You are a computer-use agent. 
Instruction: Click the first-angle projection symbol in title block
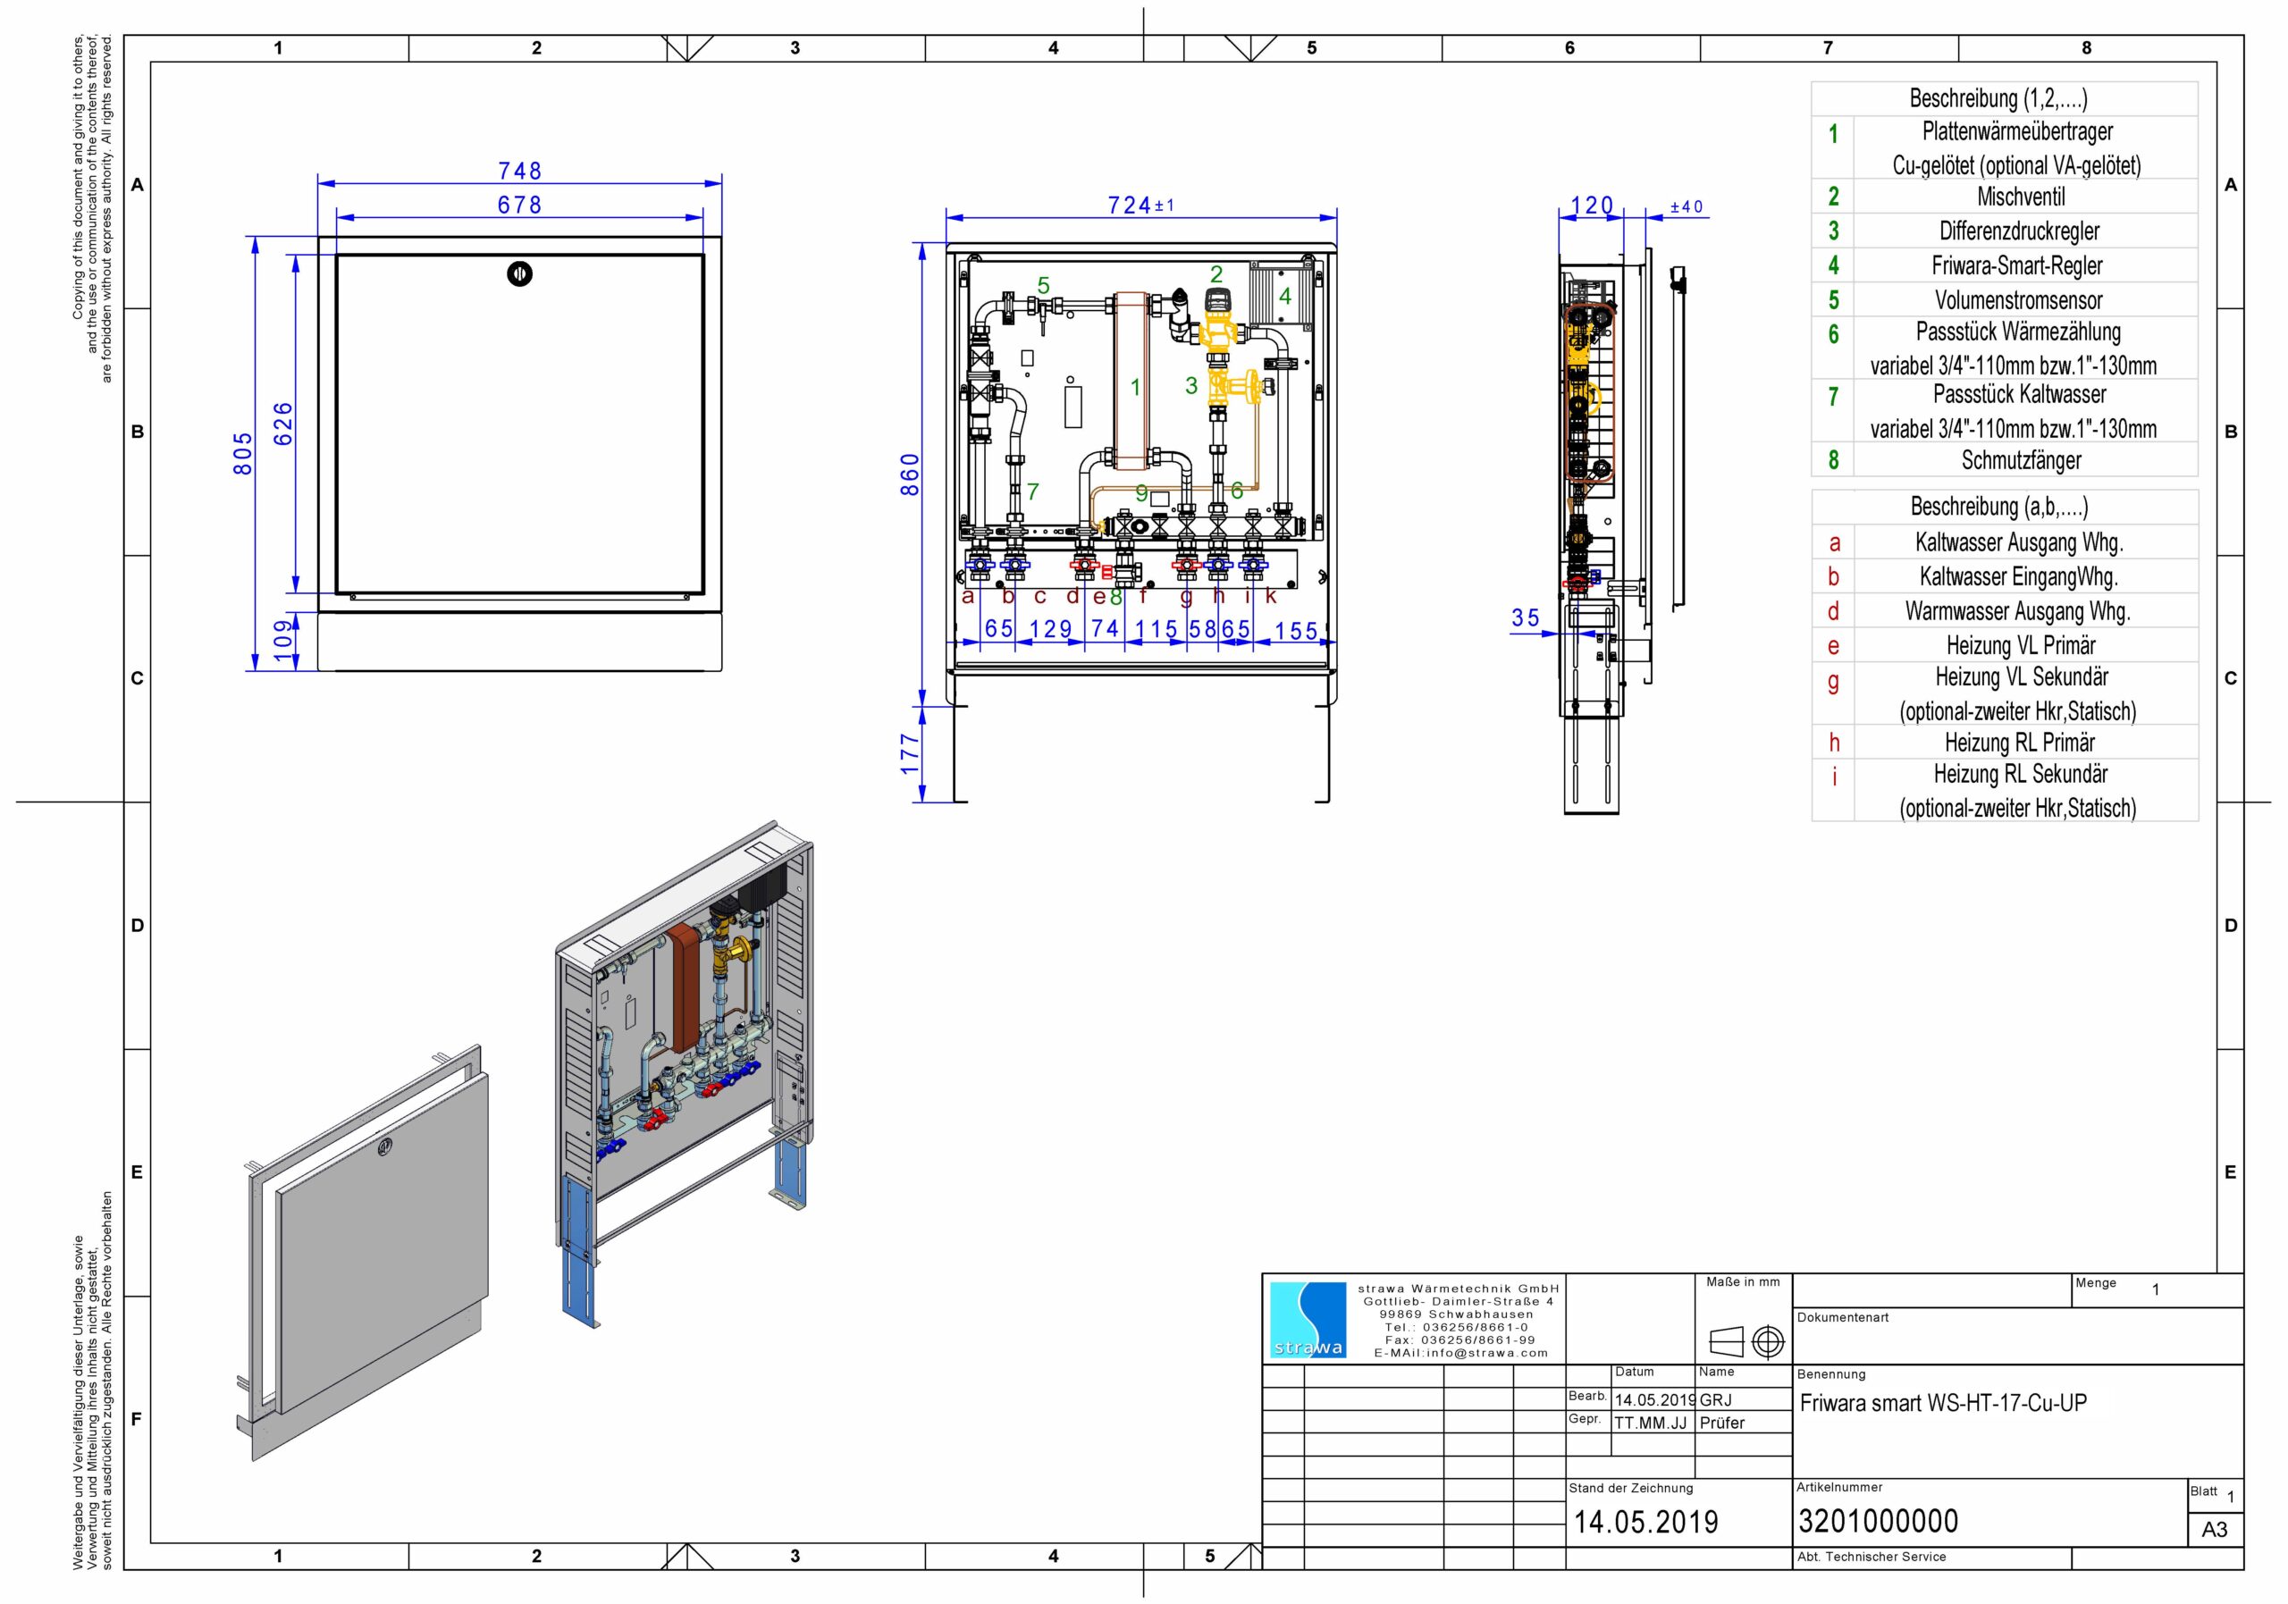(x=1745, y=1343)
